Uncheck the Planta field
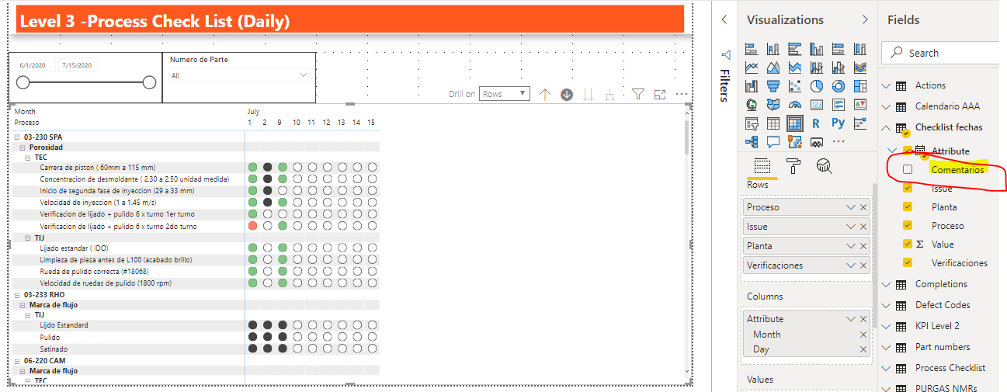Image resolution: width=1007 pixels, height=392 pixels. (908, 206)
